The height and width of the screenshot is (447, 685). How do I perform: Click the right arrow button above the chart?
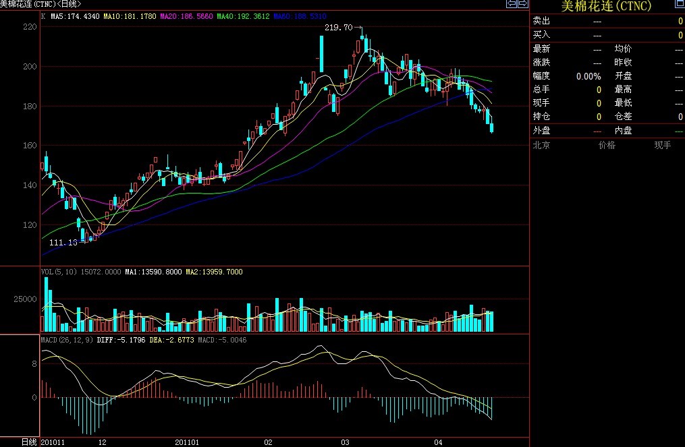(522, 4)
